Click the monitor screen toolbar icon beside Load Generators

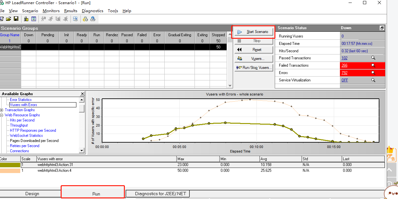coord(33,19)
